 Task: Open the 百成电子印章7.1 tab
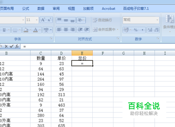point(136,8)
